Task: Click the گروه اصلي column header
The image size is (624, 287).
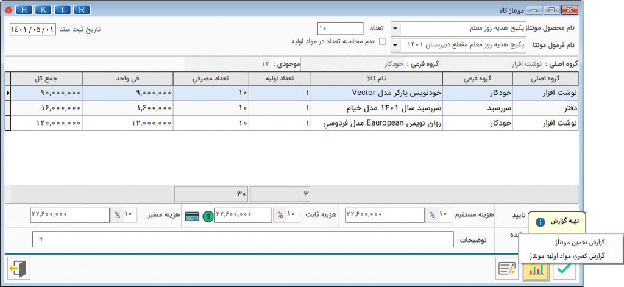Action: [545, 79]
